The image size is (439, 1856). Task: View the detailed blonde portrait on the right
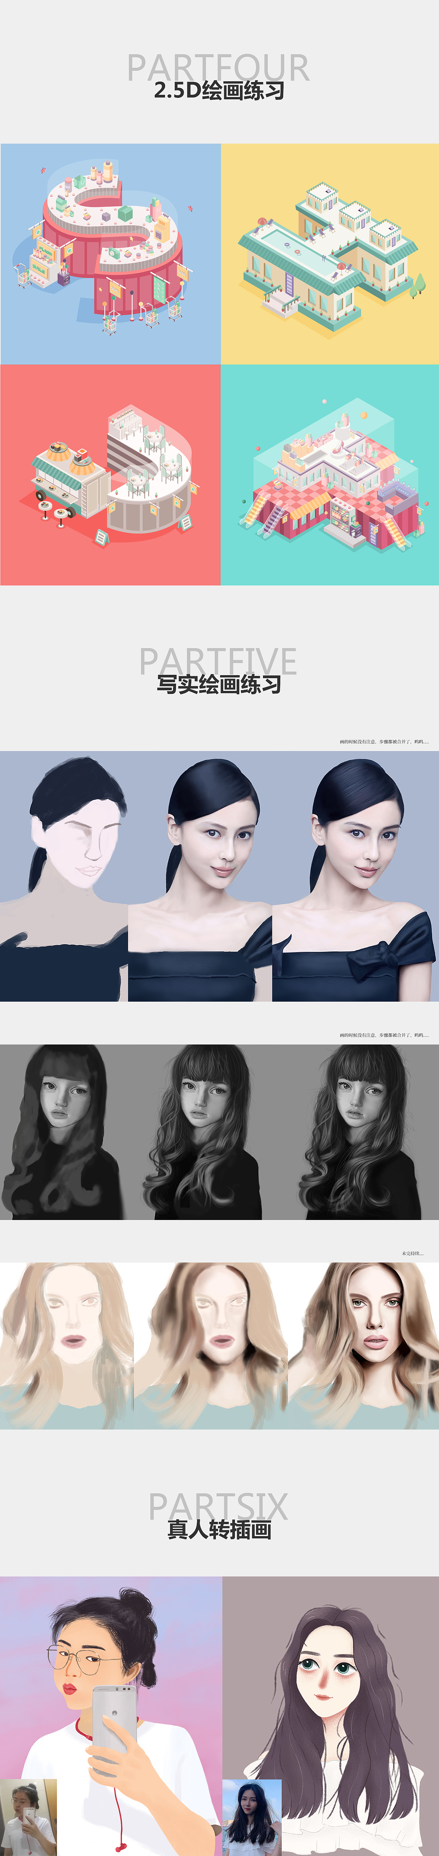coord(363,1346)
